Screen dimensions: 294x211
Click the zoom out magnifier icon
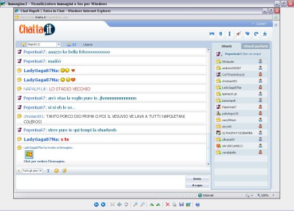[x=142, y=205]
